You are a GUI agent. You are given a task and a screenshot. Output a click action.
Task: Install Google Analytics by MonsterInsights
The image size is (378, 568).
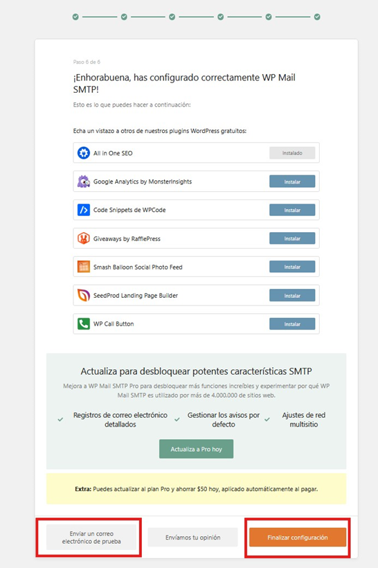click(292, 181)
